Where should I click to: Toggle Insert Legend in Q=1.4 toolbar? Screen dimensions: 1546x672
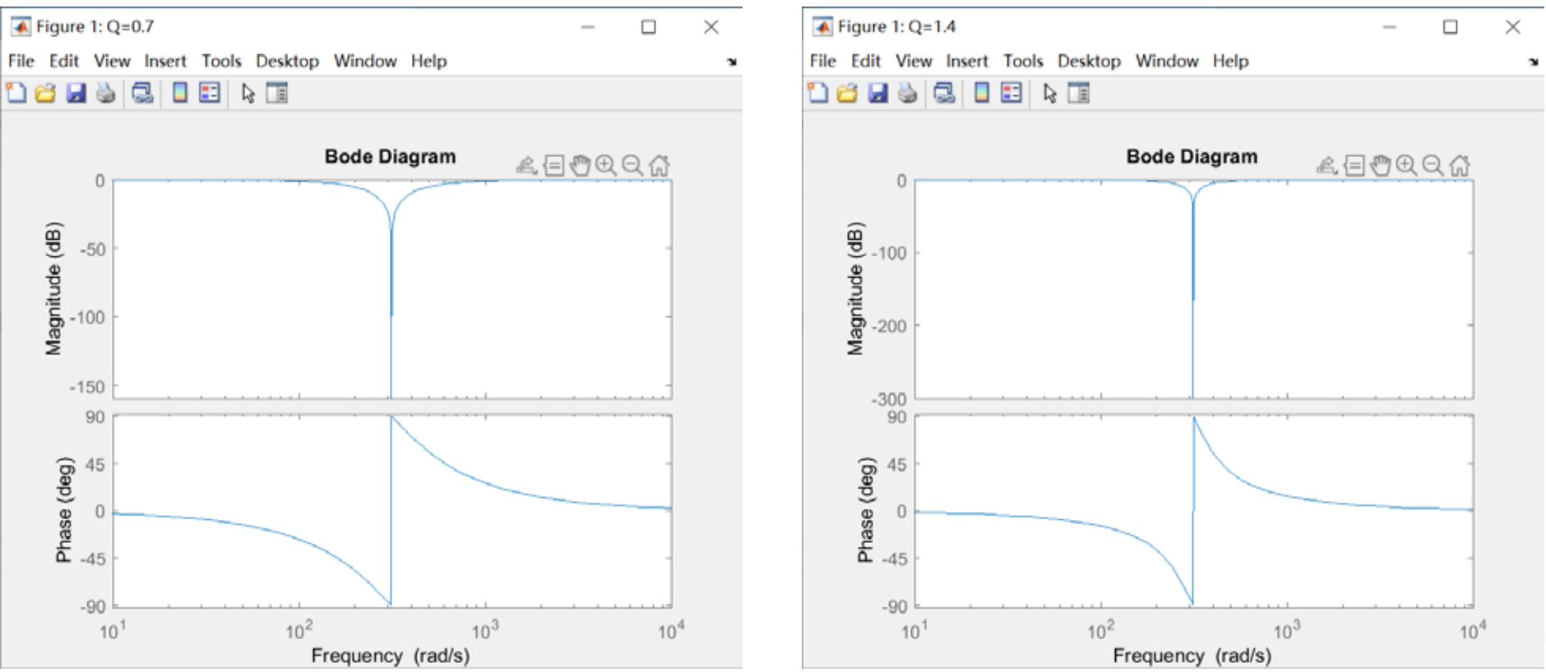pyautogui.click(x=1011, y=94)
